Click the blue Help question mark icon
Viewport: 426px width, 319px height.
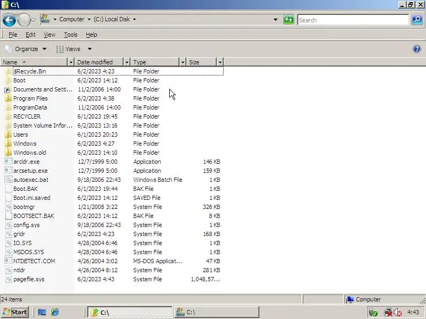click(x=417, y=49)
